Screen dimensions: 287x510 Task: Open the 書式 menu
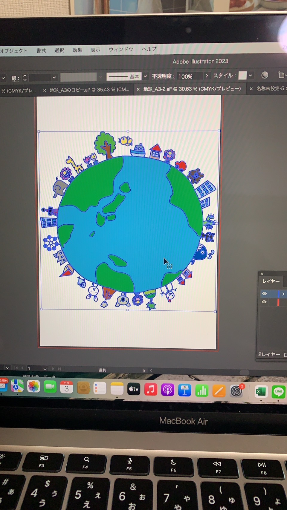[x=41, y=50]
